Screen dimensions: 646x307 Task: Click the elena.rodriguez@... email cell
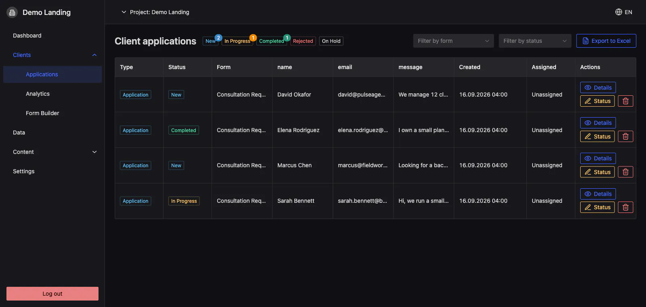point(363,130)
